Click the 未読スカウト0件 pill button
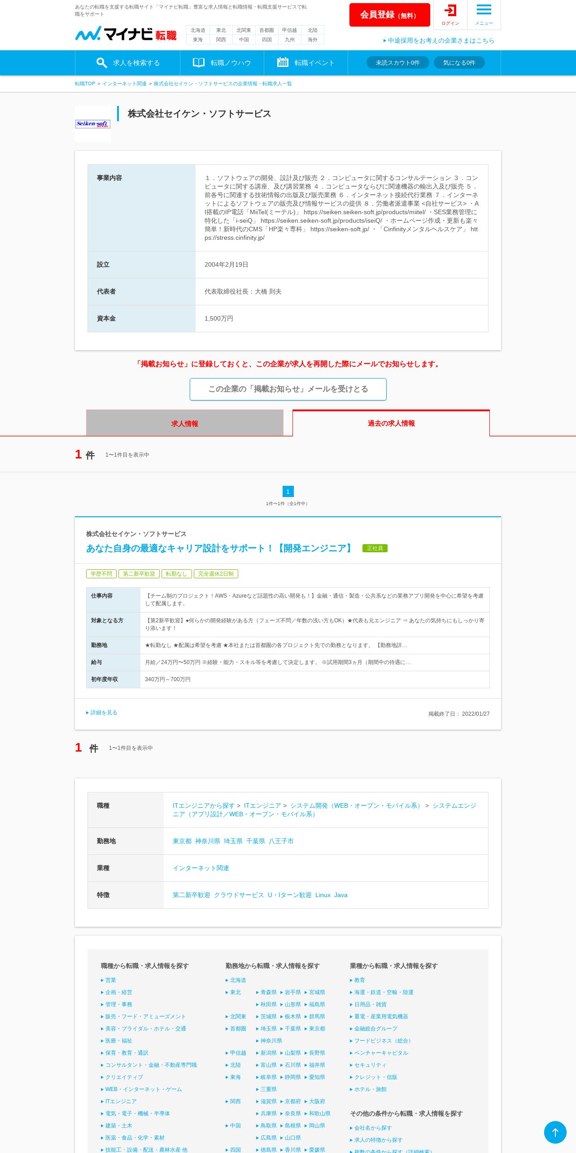 398,62
